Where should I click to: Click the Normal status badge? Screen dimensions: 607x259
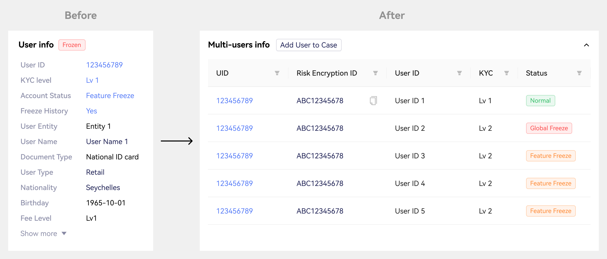(x=540, y=101)
